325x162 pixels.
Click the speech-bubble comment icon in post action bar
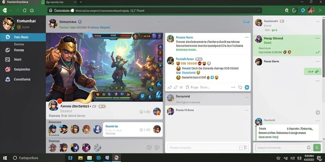point(240,87)
